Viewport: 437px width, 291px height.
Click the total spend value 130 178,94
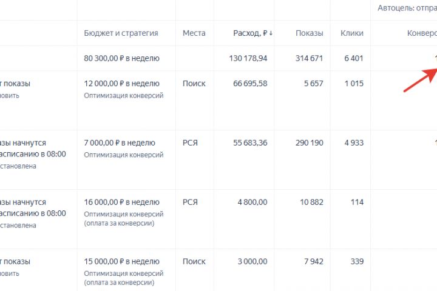246,59
